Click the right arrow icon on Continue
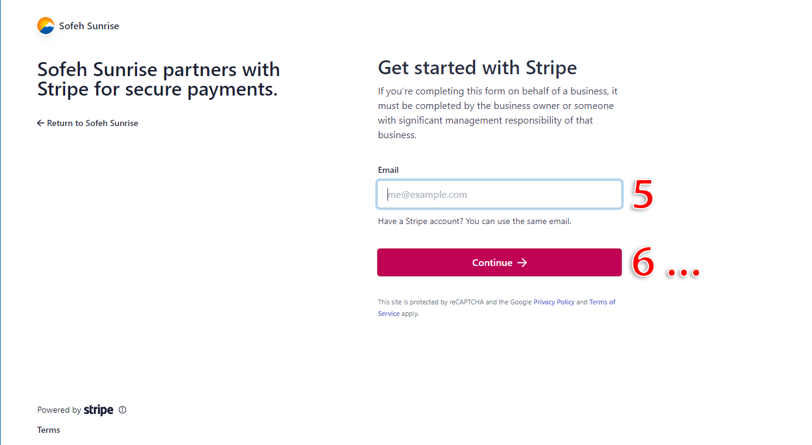Viewport: 812px width, 445px height. [x=522, y=263]
